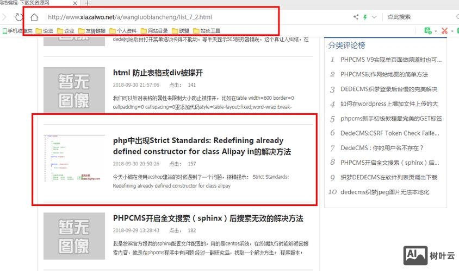This screenshot has height=271, width=459.
Task: Click code screenshot thumbnail of Strict Standards article
Action: pos(74,158)
